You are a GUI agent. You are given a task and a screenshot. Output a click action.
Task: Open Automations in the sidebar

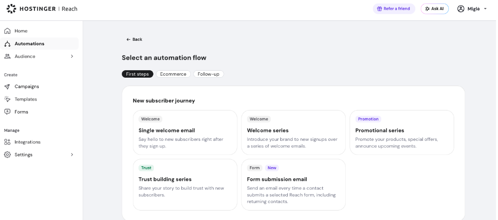pyautogui.click(x=39, y=43)
